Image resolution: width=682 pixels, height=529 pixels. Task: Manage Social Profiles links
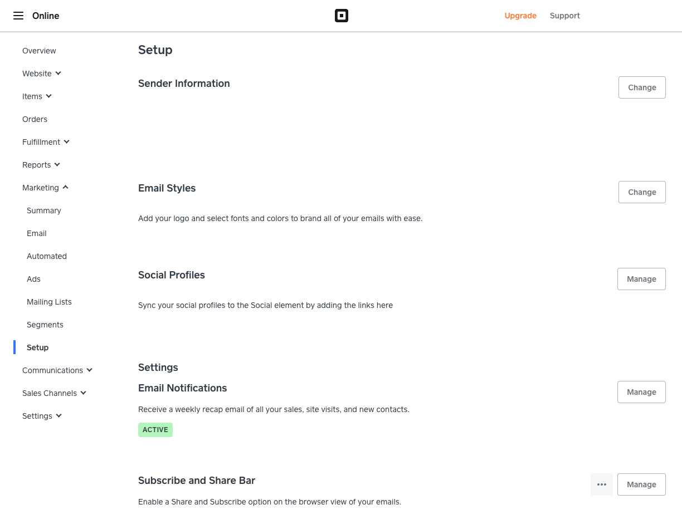[641, 279]
